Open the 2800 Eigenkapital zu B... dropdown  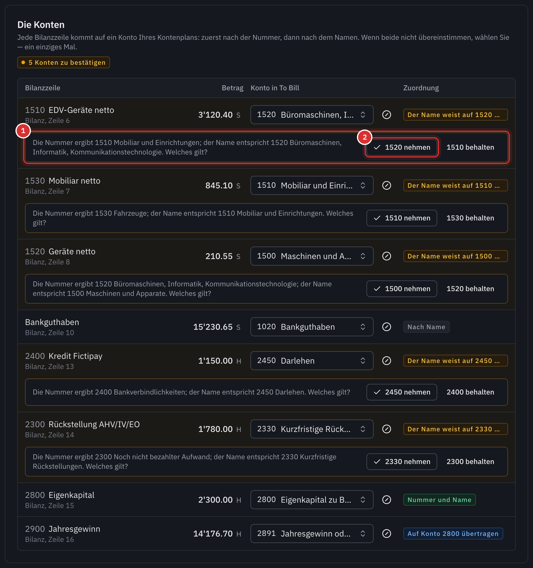click(312, 500)
